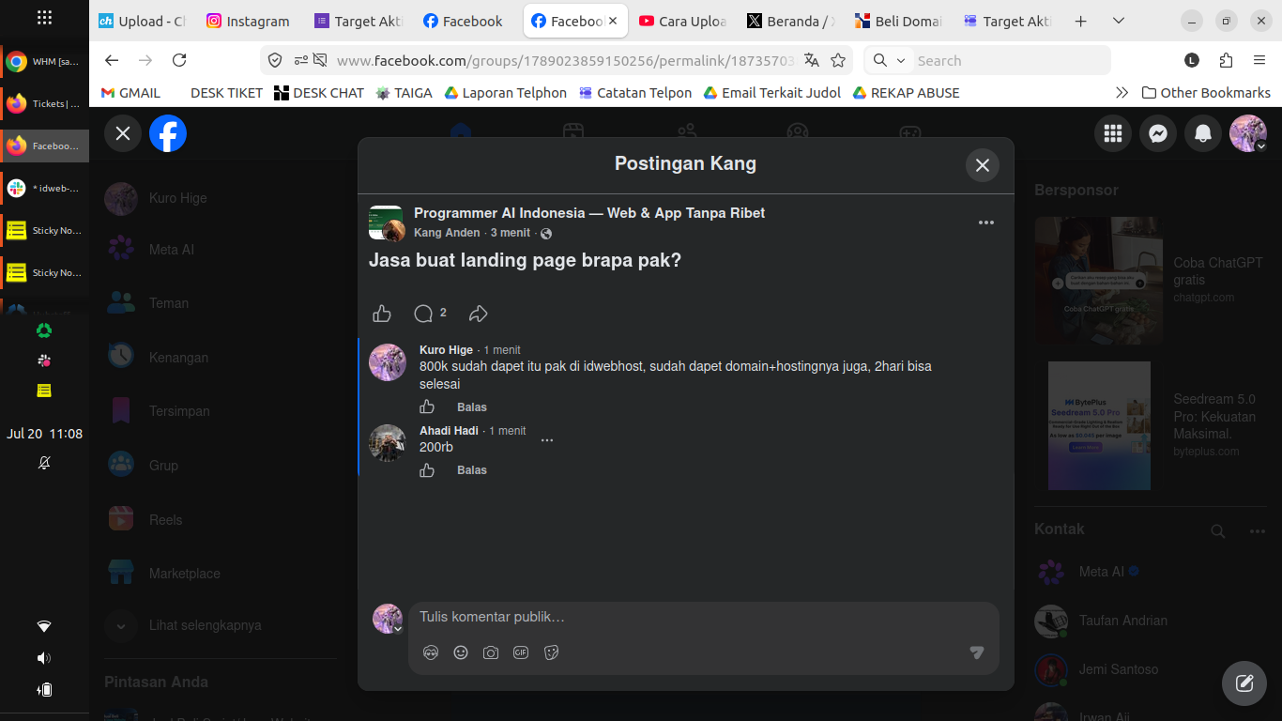1282x721 pixels.
Task: Switch to the Cara Upload YouTube tab
Action: (683, 21)
